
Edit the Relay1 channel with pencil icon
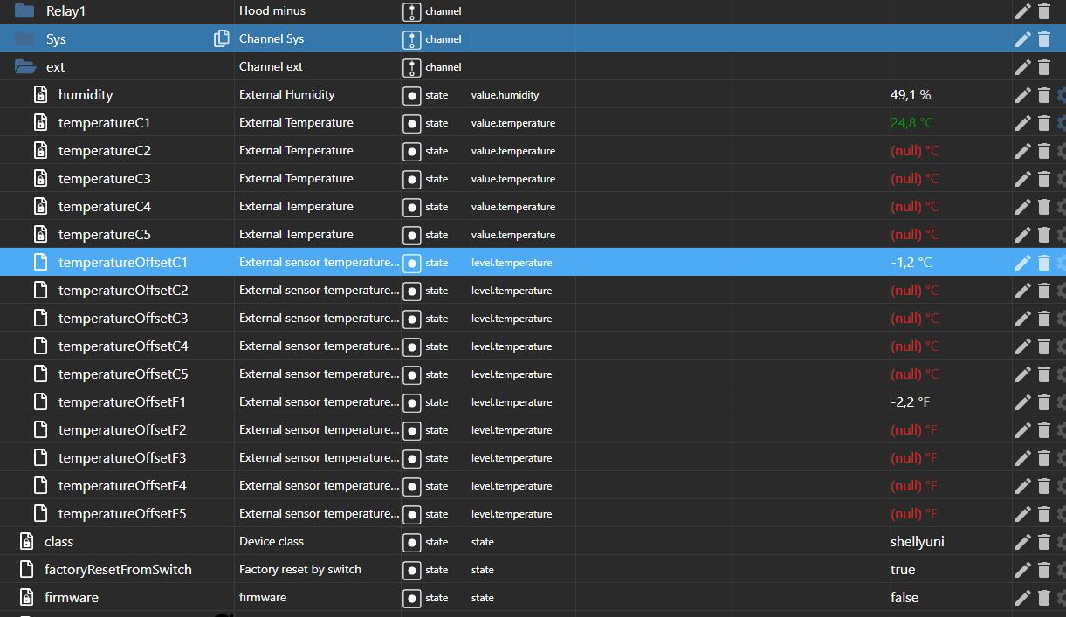point(1023,11)
